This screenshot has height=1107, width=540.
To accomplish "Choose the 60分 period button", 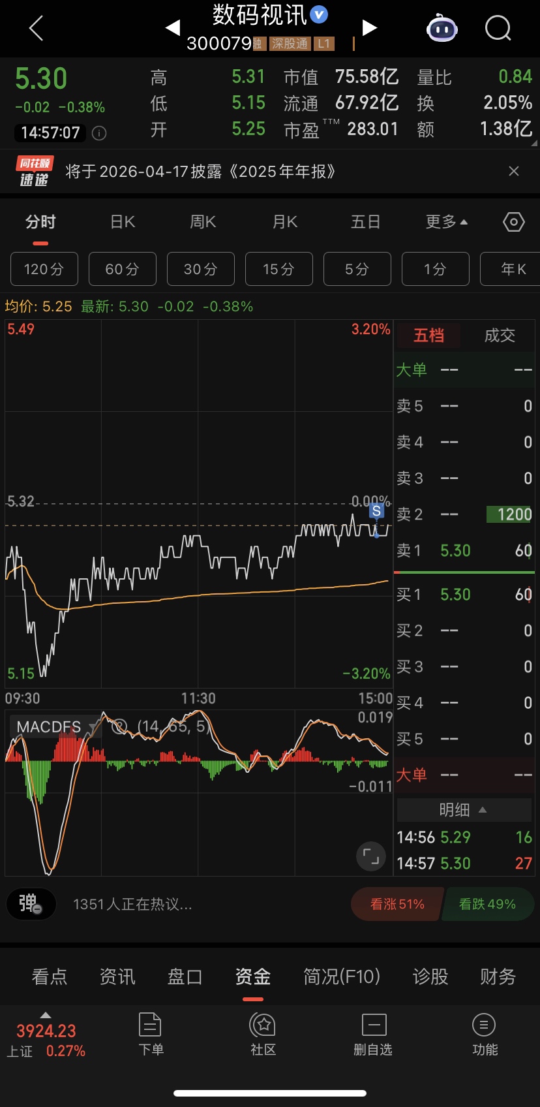I will [123, 269].
